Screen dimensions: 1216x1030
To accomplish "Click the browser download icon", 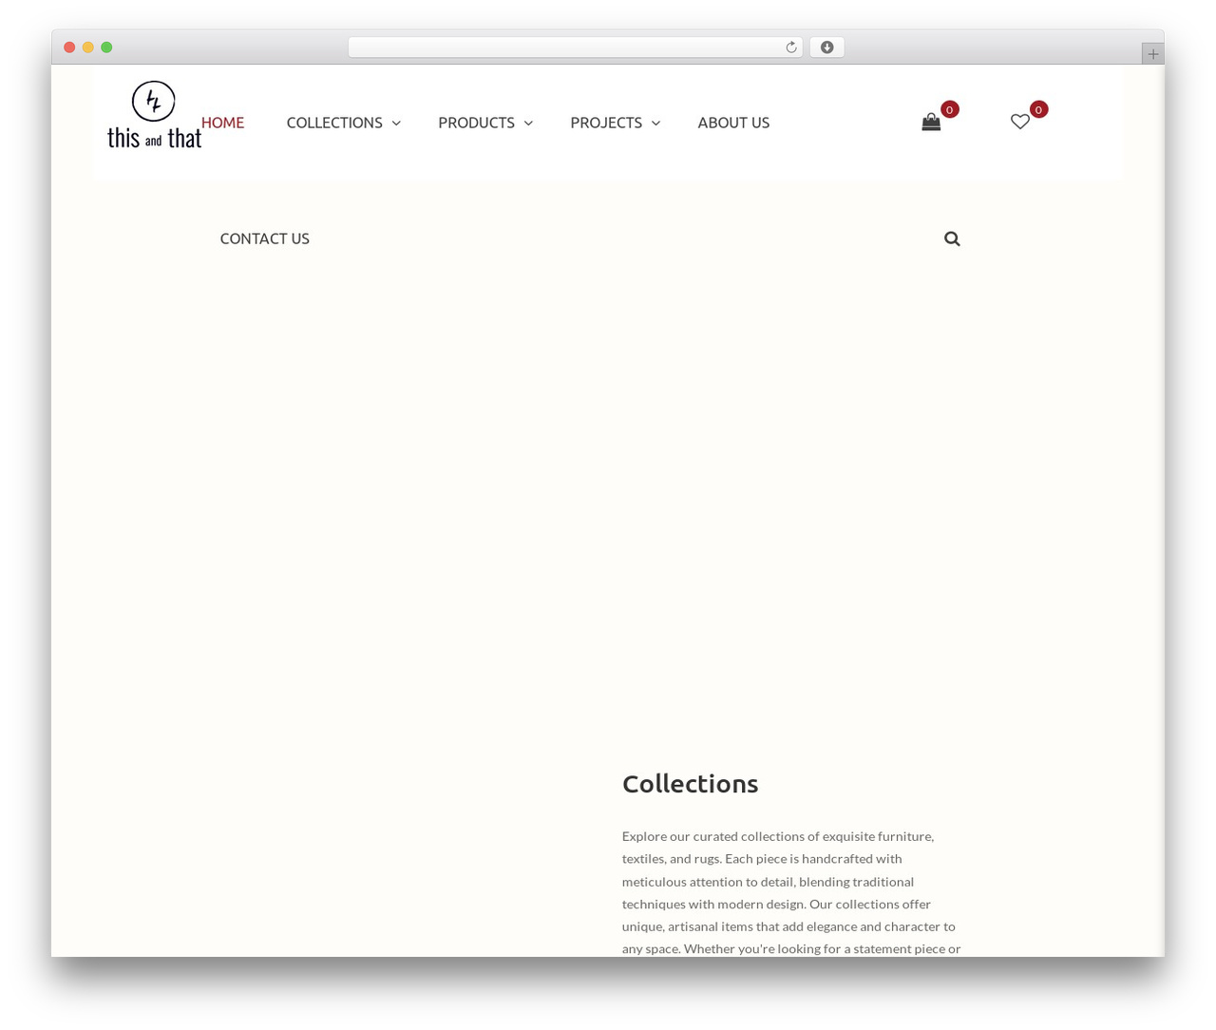I will 827,48.
